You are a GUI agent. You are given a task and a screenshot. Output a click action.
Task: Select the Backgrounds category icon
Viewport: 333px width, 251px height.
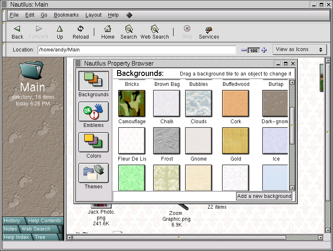tap(93, 81)
